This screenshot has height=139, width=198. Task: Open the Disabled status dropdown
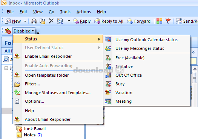pyautogui.click(x=24, y=31)
